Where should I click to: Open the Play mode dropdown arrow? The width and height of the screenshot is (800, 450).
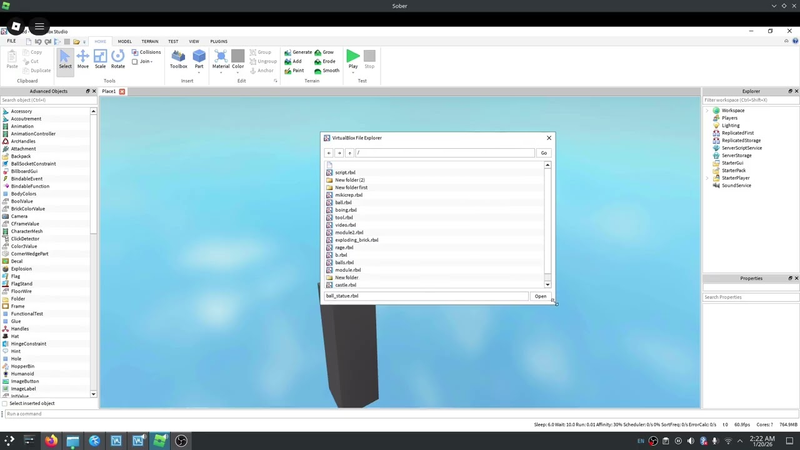click(353, 72)
